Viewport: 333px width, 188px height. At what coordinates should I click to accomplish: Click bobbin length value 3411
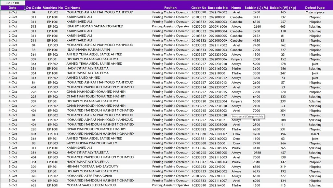tap(256, 17)
